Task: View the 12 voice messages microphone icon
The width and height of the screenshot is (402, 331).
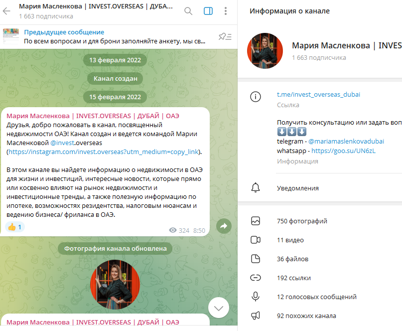Action: (256, 297)
